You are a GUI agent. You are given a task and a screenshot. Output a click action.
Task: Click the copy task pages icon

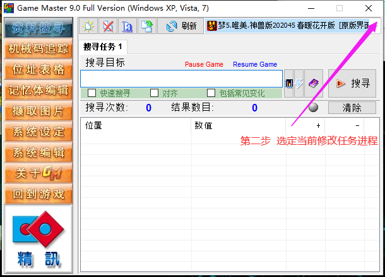[147, 26]
